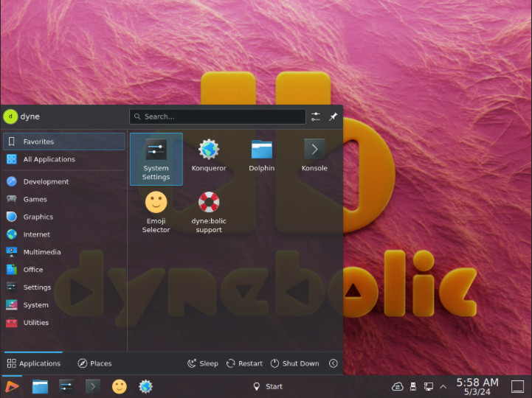The image size is (532, 398).
Task: Expand hidden system tray icons
Action: pos(443,386)
